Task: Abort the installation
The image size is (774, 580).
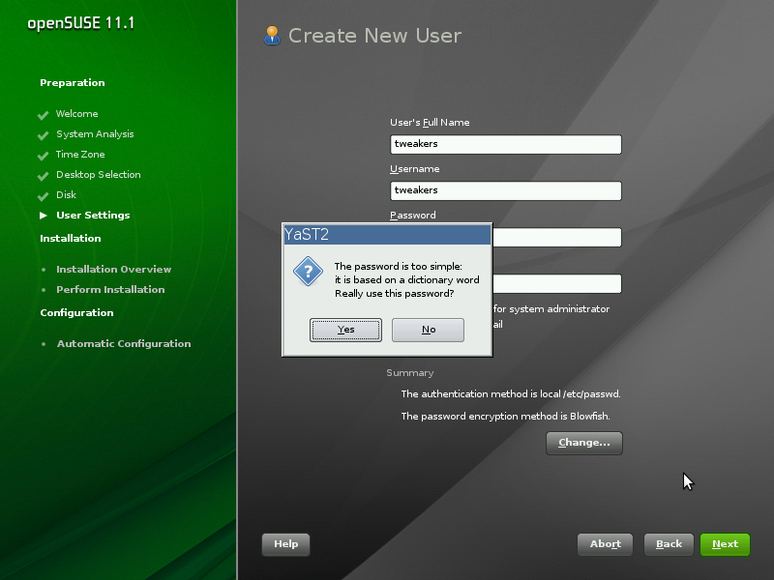Action: (x=606, y=544)
